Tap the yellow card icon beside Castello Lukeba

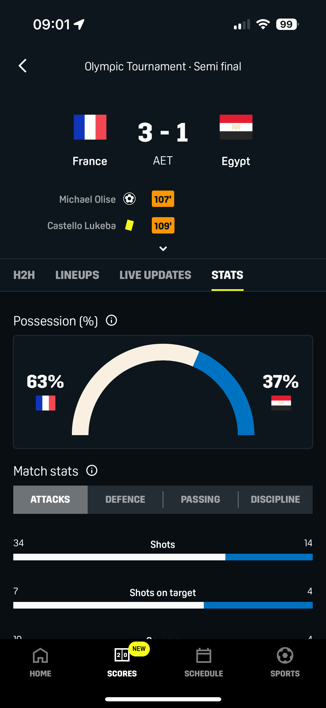pyautogui.click(x=129, y=225)
